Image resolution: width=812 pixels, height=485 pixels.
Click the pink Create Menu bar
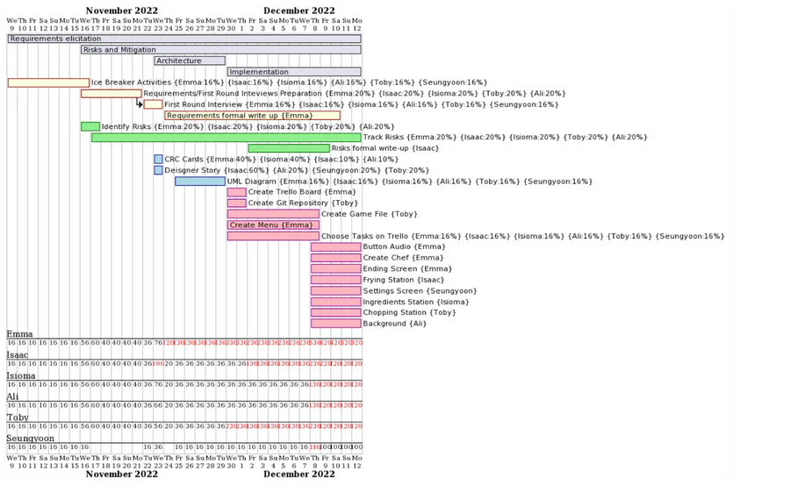point(273,225)
